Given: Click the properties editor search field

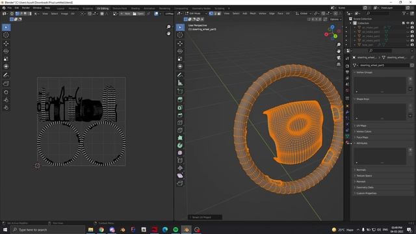Looking at the screenshot, I should [x=380, y=51].
